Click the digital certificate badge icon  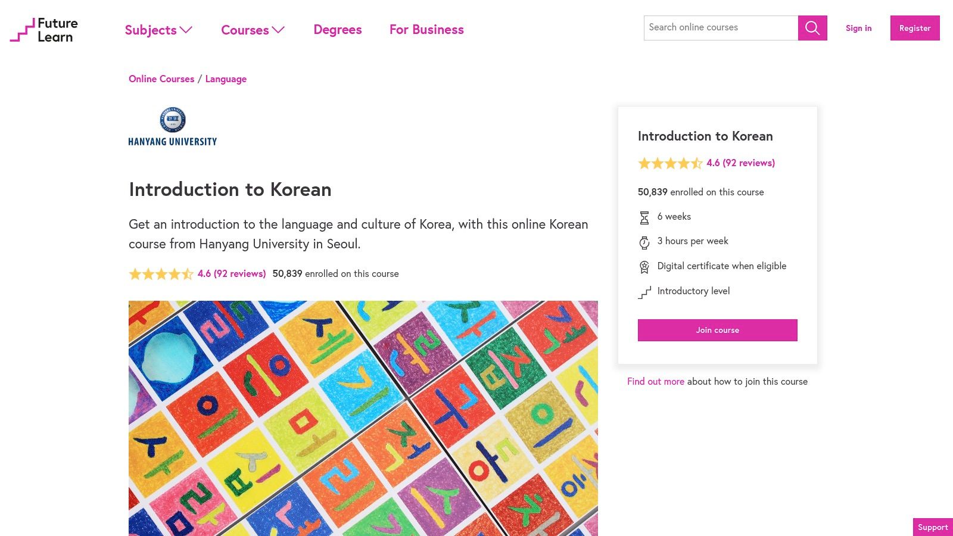coord(644,267)
